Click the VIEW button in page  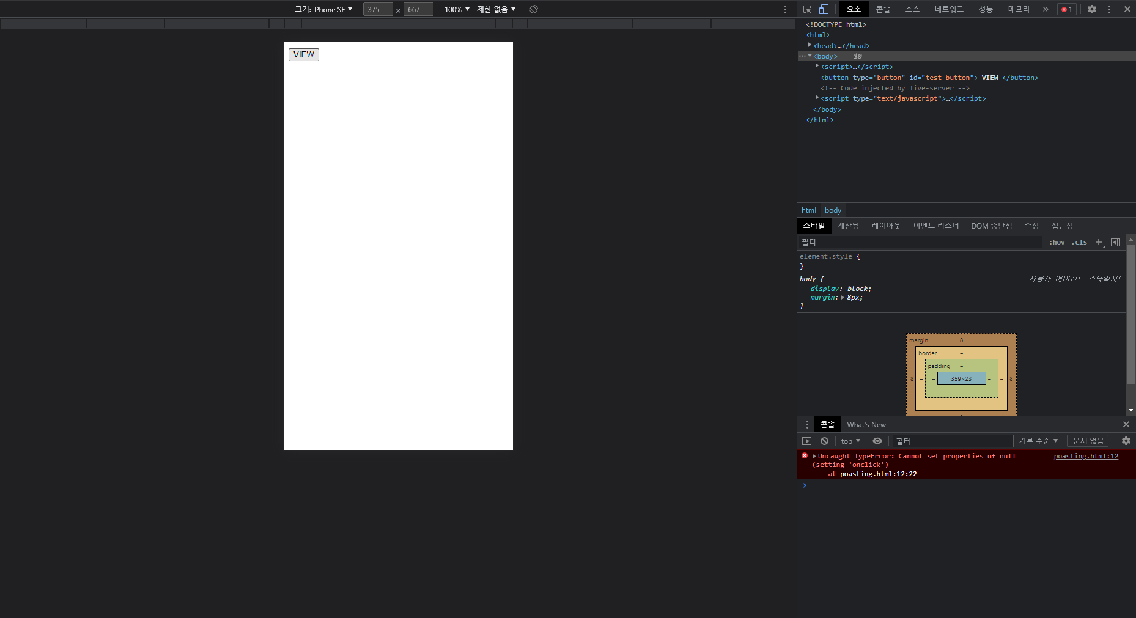coord(304,54)
